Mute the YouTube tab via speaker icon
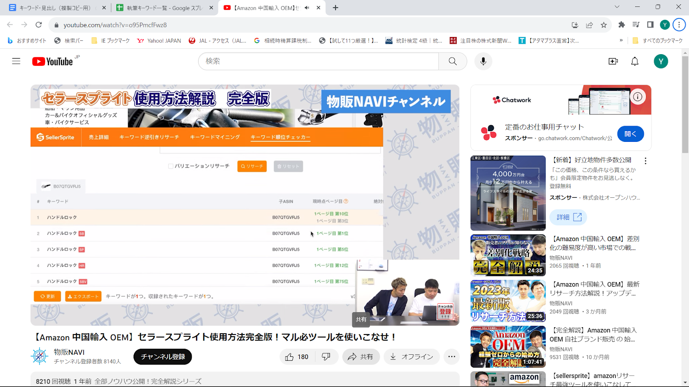 click(x=307, y=8)
